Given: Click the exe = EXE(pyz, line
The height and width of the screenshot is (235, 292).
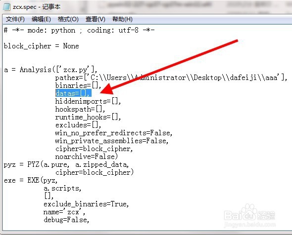Looking at the screenshot, I should pos(31,180).
